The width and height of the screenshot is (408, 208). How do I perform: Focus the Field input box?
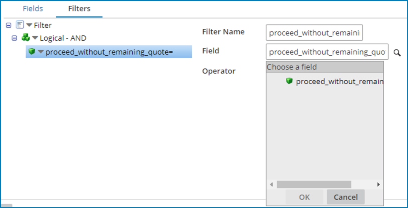[327, 52]
